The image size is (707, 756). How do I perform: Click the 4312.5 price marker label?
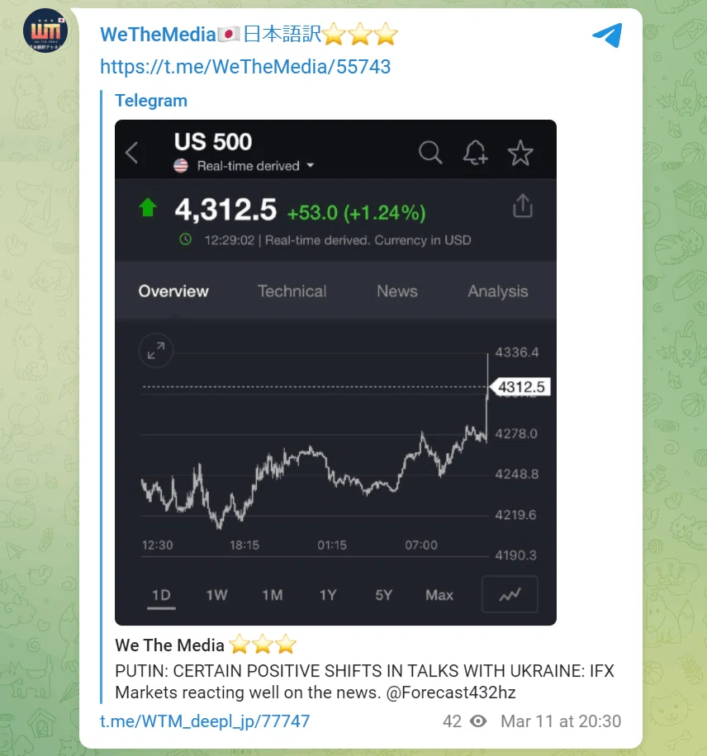pyautogui.click(x=520, y=387)
